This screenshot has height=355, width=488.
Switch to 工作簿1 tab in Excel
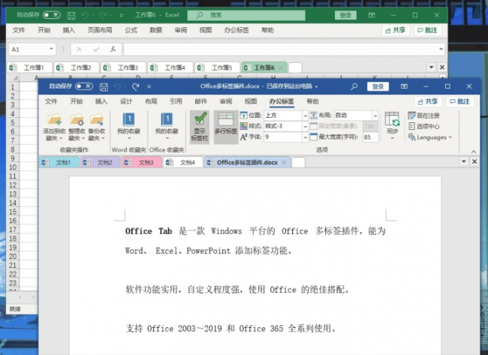point(29,68)
